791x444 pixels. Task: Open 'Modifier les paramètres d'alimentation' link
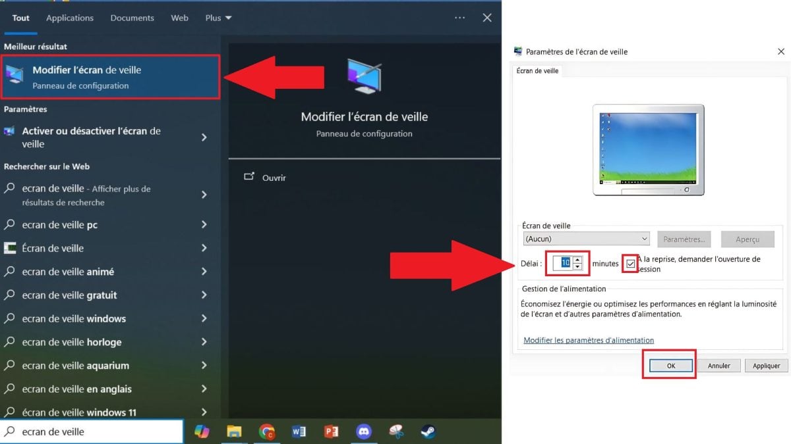click(589, 340)
